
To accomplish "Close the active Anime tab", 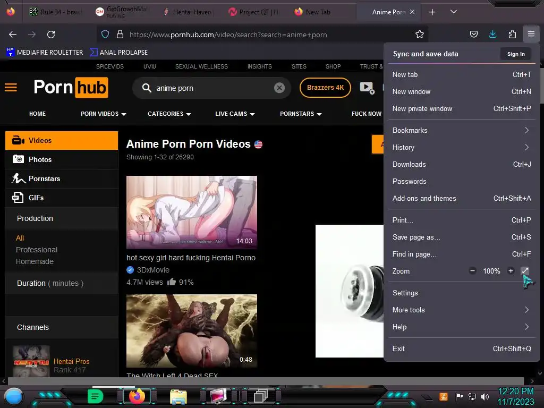I will click(x=412, y=12).
